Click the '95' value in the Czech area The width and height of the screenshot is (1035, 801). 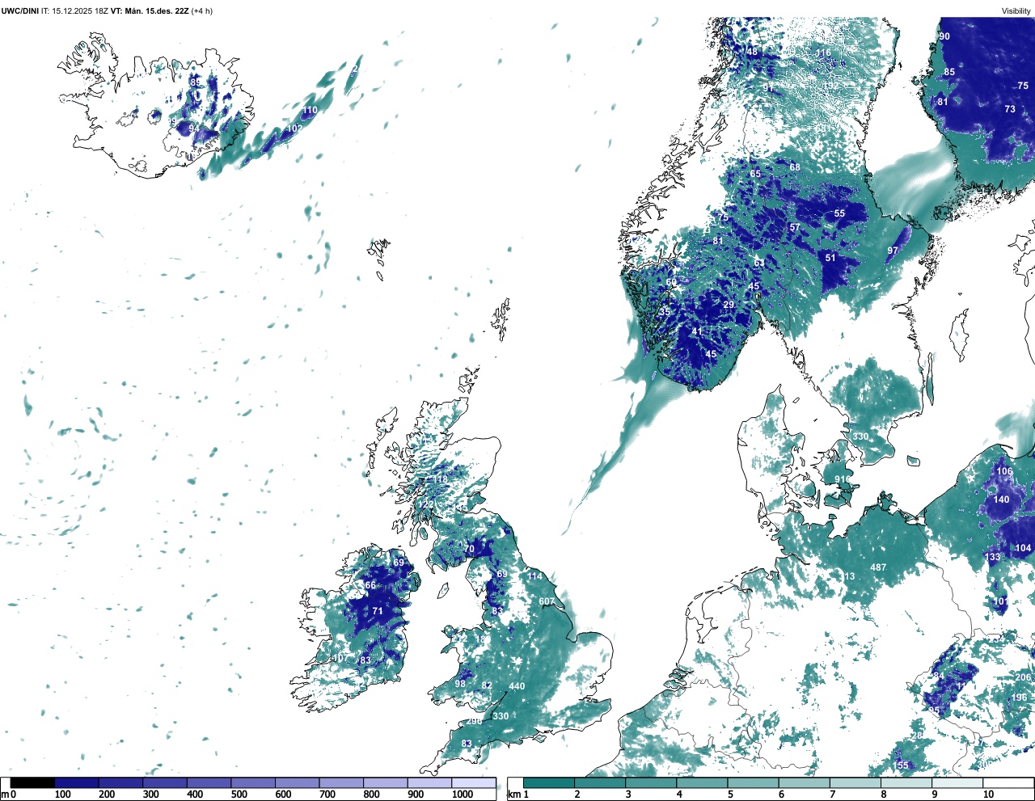934,710
